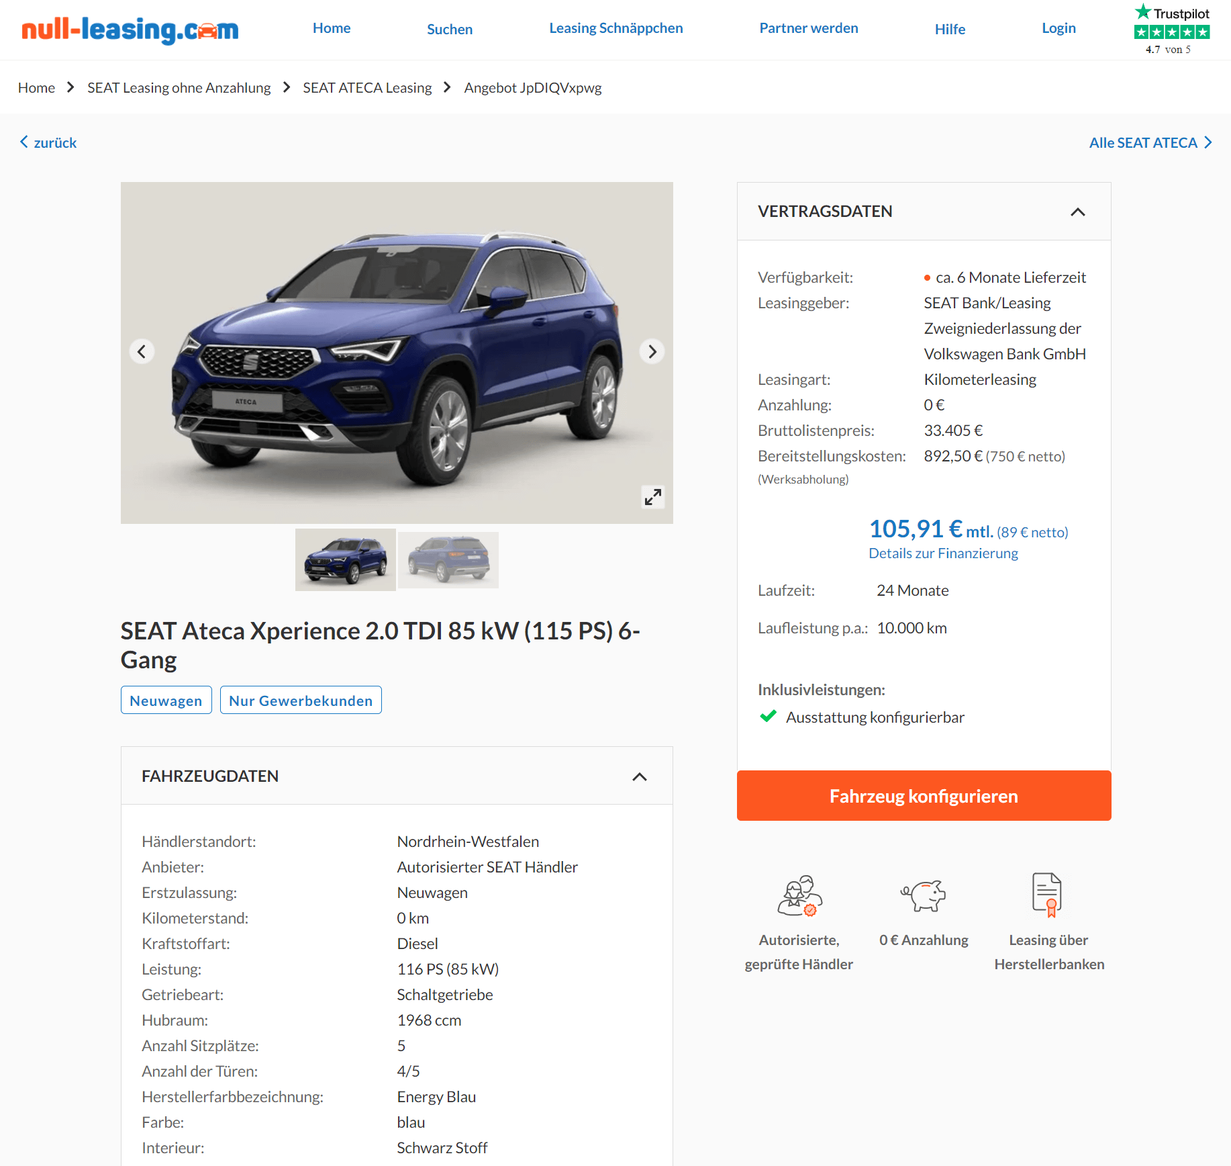Go back via the zurück link
1231x1166 pixels.
pyautogui.click(x=48, y=142)
